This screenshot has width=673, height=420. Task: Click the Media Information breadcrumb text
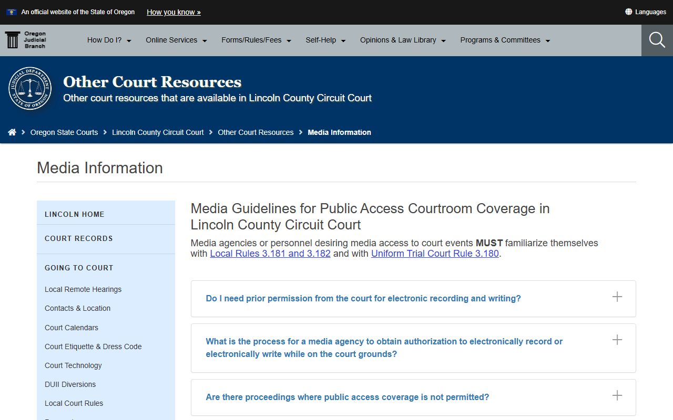(x=340, y=132)
